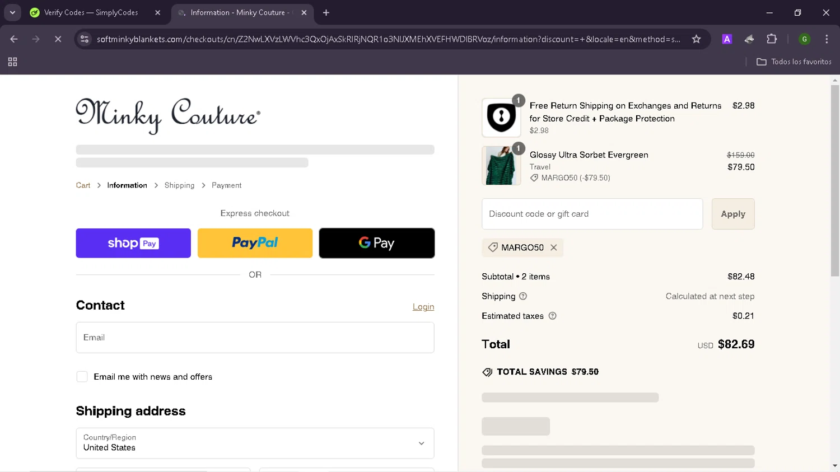The width and height of the screenshot is (840, 472).
Task: Open the tab search dropdown arrow
Action: [x=12, y=12]
